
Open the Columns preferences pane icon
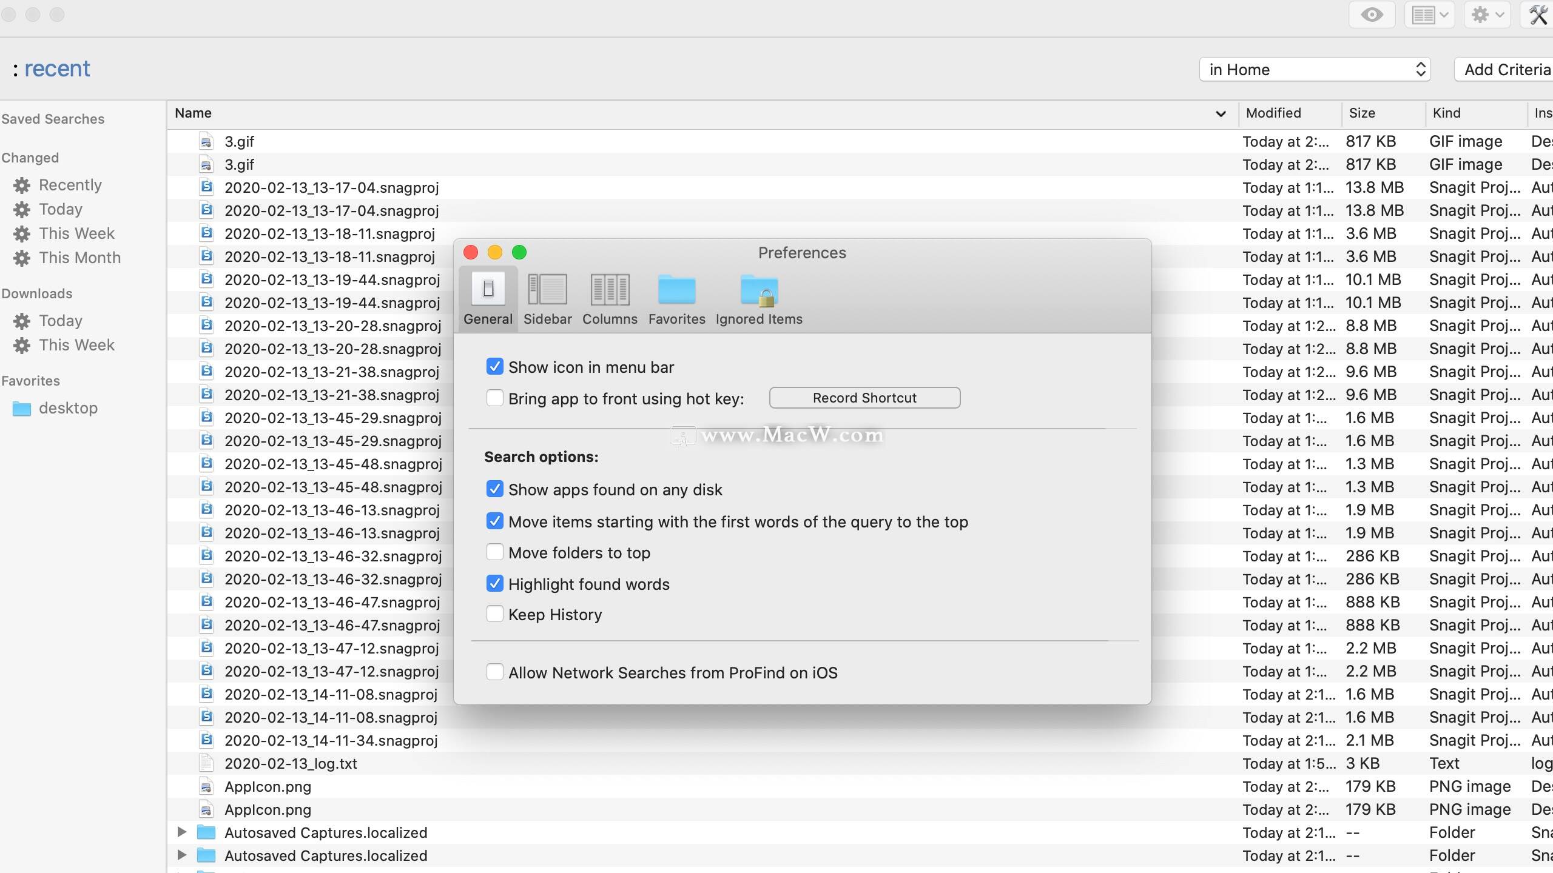[610, 290]
